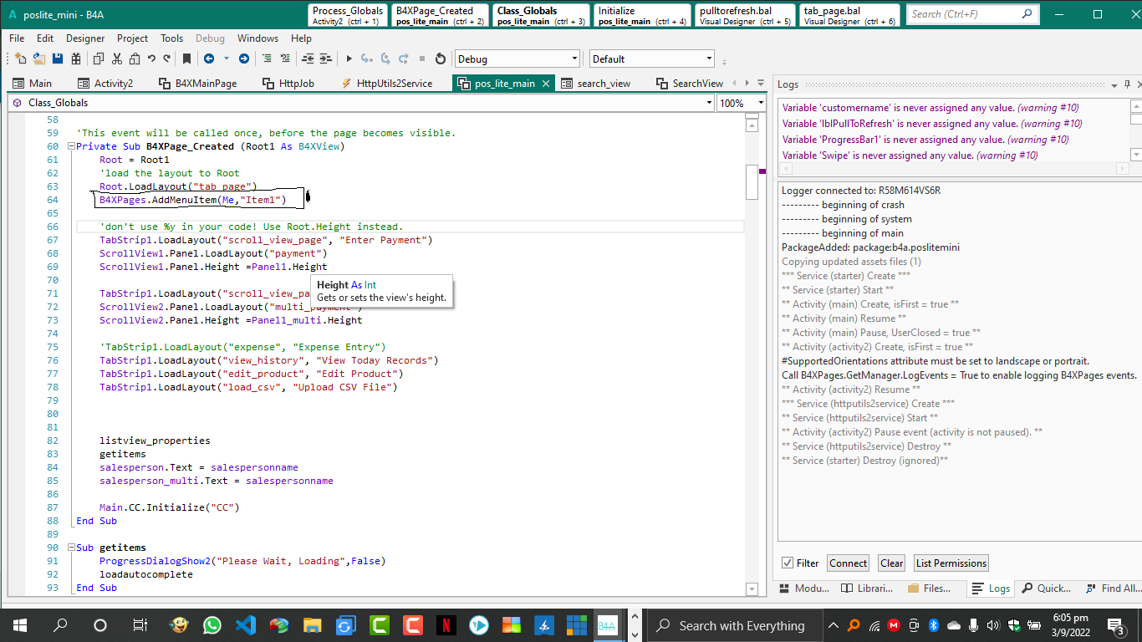The height and width of the screenshot is (642, 1142).
Task: Open the 100% zoom dropdown
Action: click(x=760, y=103)
